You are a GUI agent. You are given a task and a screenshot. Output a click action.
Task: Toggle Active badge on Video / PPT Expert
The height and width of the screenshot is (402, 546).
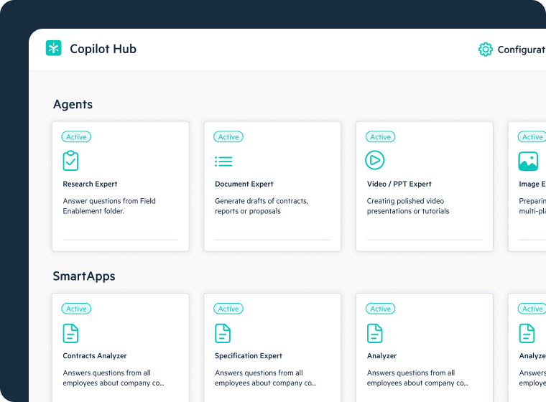(381, 137)
